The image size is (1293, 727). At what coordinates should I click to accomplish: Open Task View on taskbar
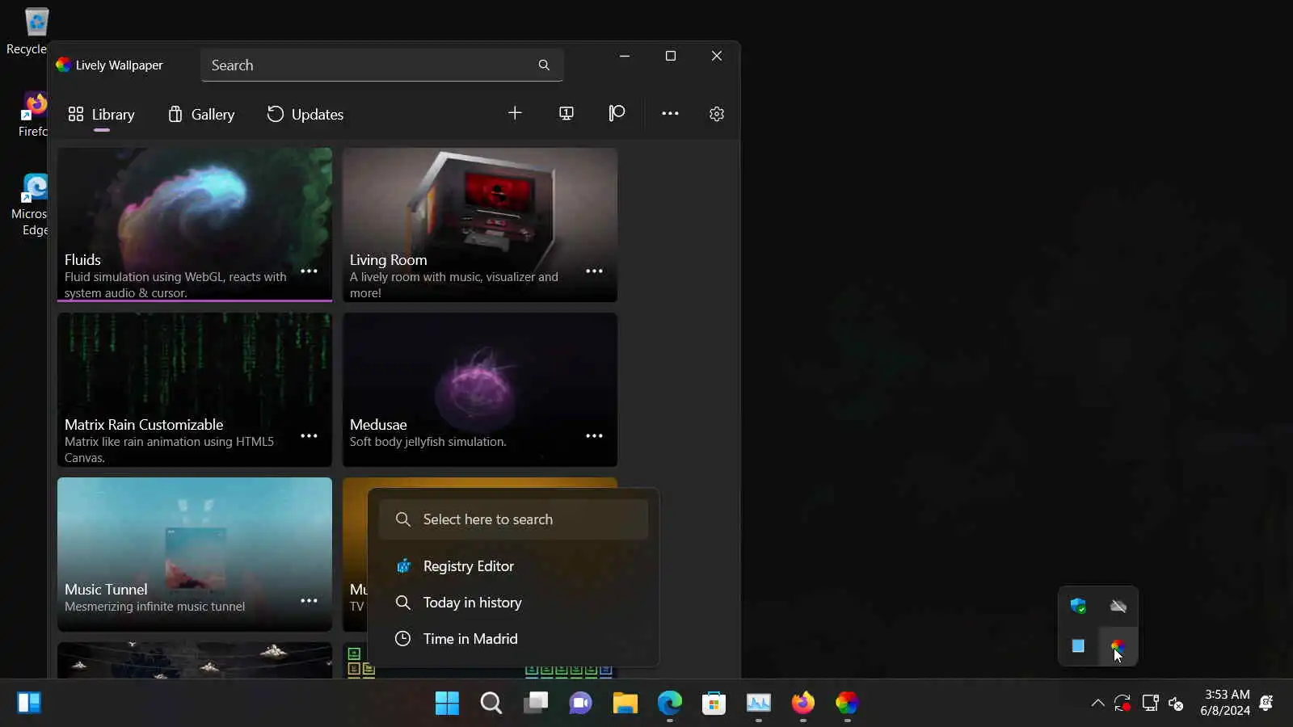(x=536, y=704)
